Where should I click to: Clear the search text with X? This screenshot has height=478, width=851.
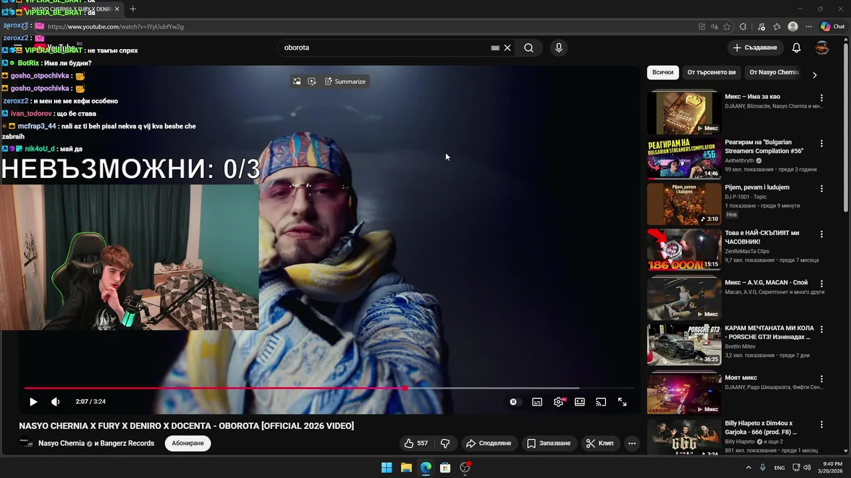(507, 48)
